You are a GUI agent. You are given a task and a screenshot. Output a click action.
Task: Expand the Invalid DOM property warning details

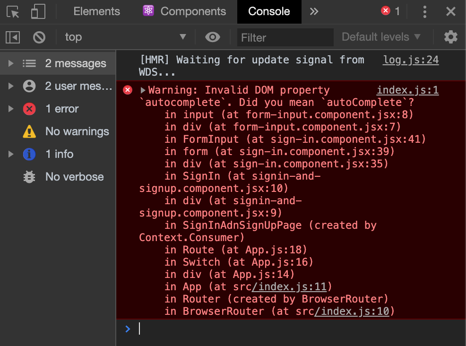(143, 89)
